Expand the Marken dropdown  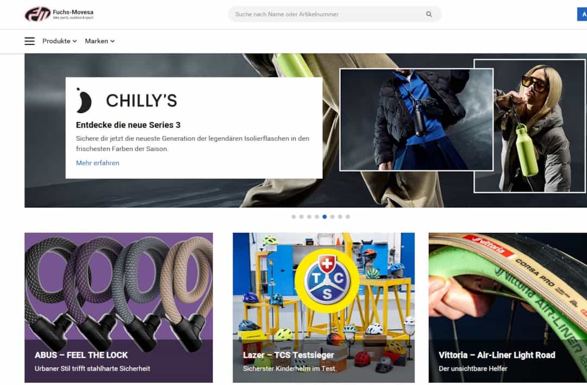pyautogui.click(x=99, y=41)
